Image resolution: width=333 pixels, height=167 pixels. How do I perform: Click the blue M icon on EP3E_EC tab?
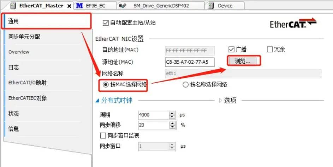pos(79,6)
